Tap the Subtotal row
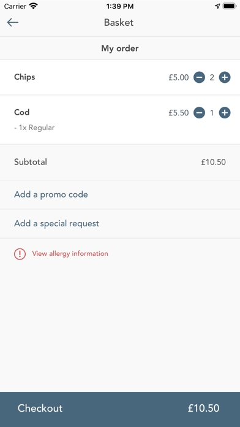The width and height of the screenshot is (240, 427). click(x=120, y=163)
